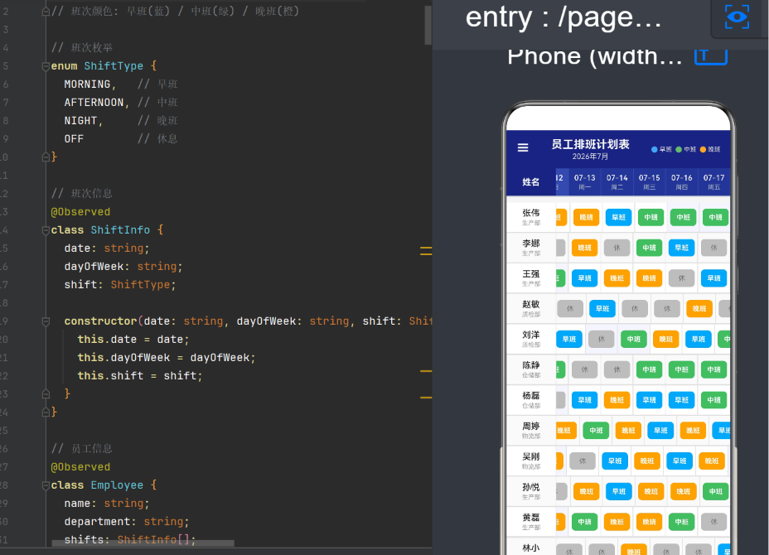Click employee name 赵敏
769x555 pixels.
point(530,304)
